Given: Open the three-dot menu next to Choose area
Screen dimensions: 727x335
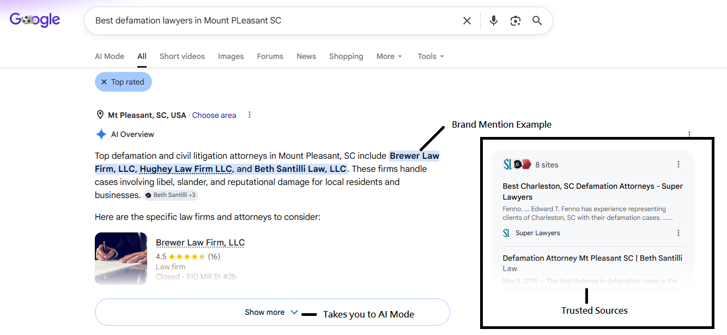Looking at the screenshot, I should pyautogui.click(x=250, y=115).
